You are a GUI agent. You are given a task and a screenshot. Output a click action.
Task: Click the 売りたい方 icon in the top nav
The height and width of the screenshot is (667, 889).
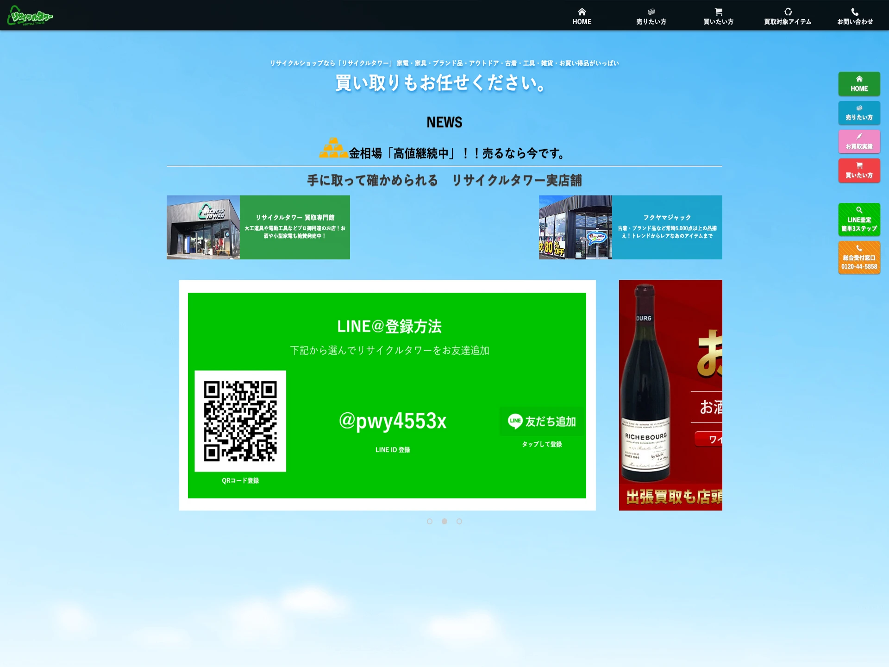pos(651,12)
